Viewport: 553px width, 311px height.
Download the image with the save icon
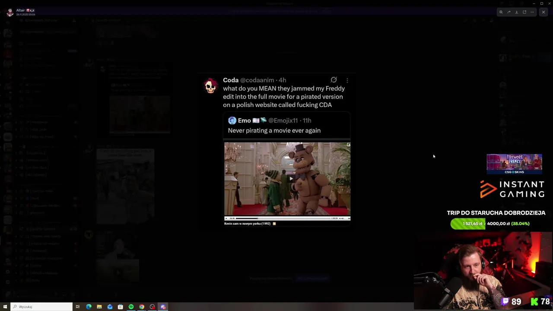[517, 12]
